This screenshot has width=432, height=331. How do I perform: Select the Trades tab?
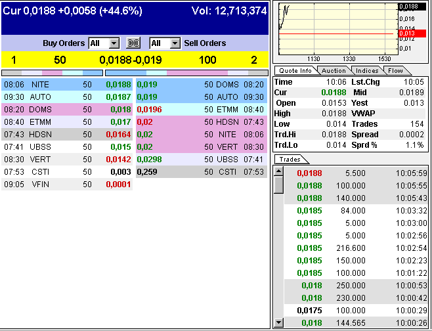[x=290, y=160]
